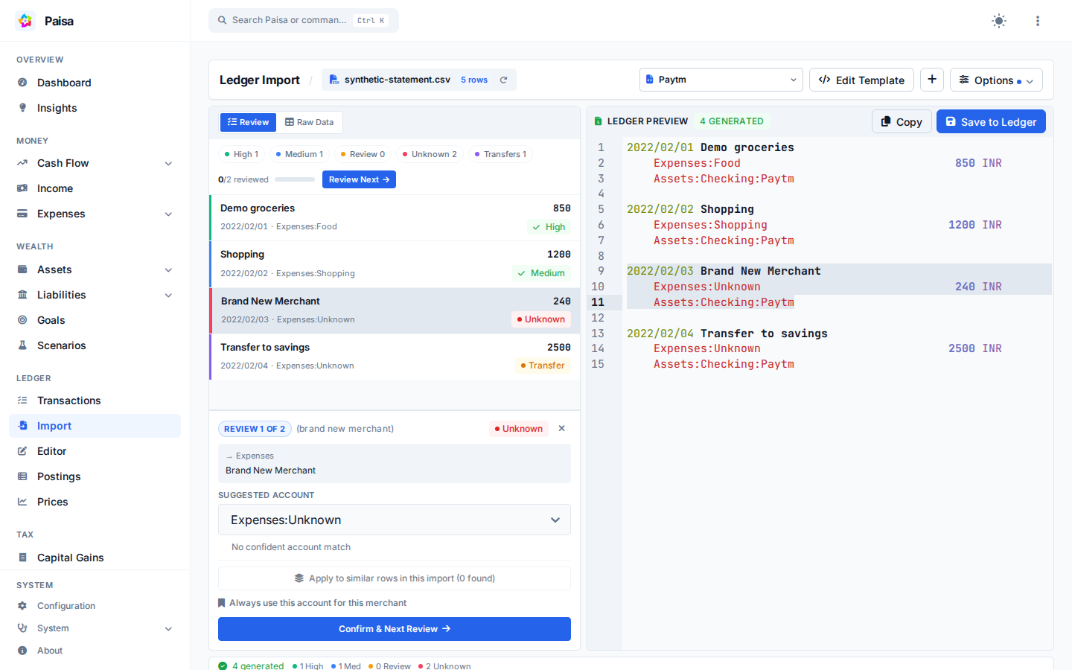Open the Paytm template dropdown

tap(721, 80)
